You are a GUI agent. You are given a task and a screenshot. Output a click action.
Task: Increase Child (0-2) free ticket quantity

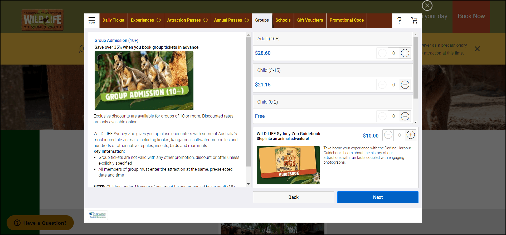pos(405,116)
